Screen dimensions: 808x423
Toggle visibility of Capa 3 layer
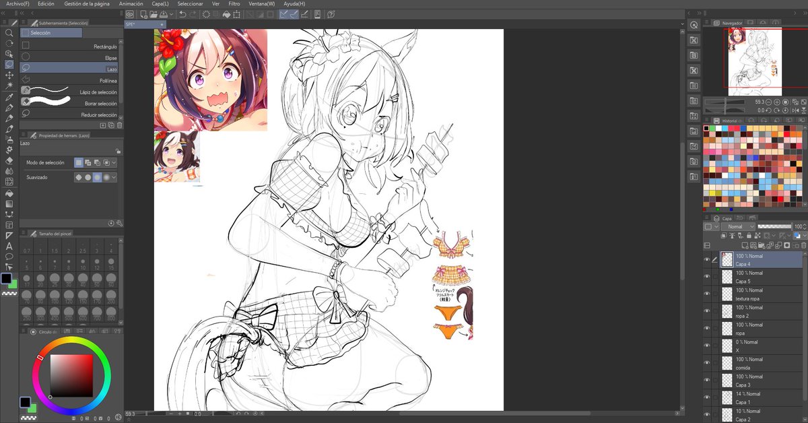tap(707, 381)
